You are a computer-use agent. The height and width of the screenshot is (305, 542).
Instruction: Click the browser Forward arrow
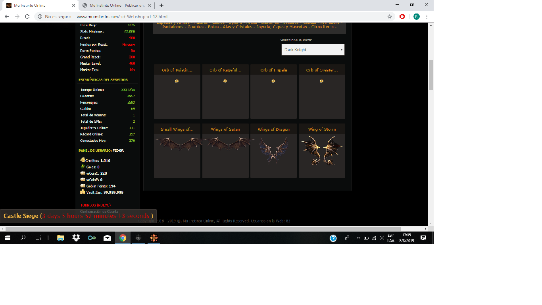17,17
